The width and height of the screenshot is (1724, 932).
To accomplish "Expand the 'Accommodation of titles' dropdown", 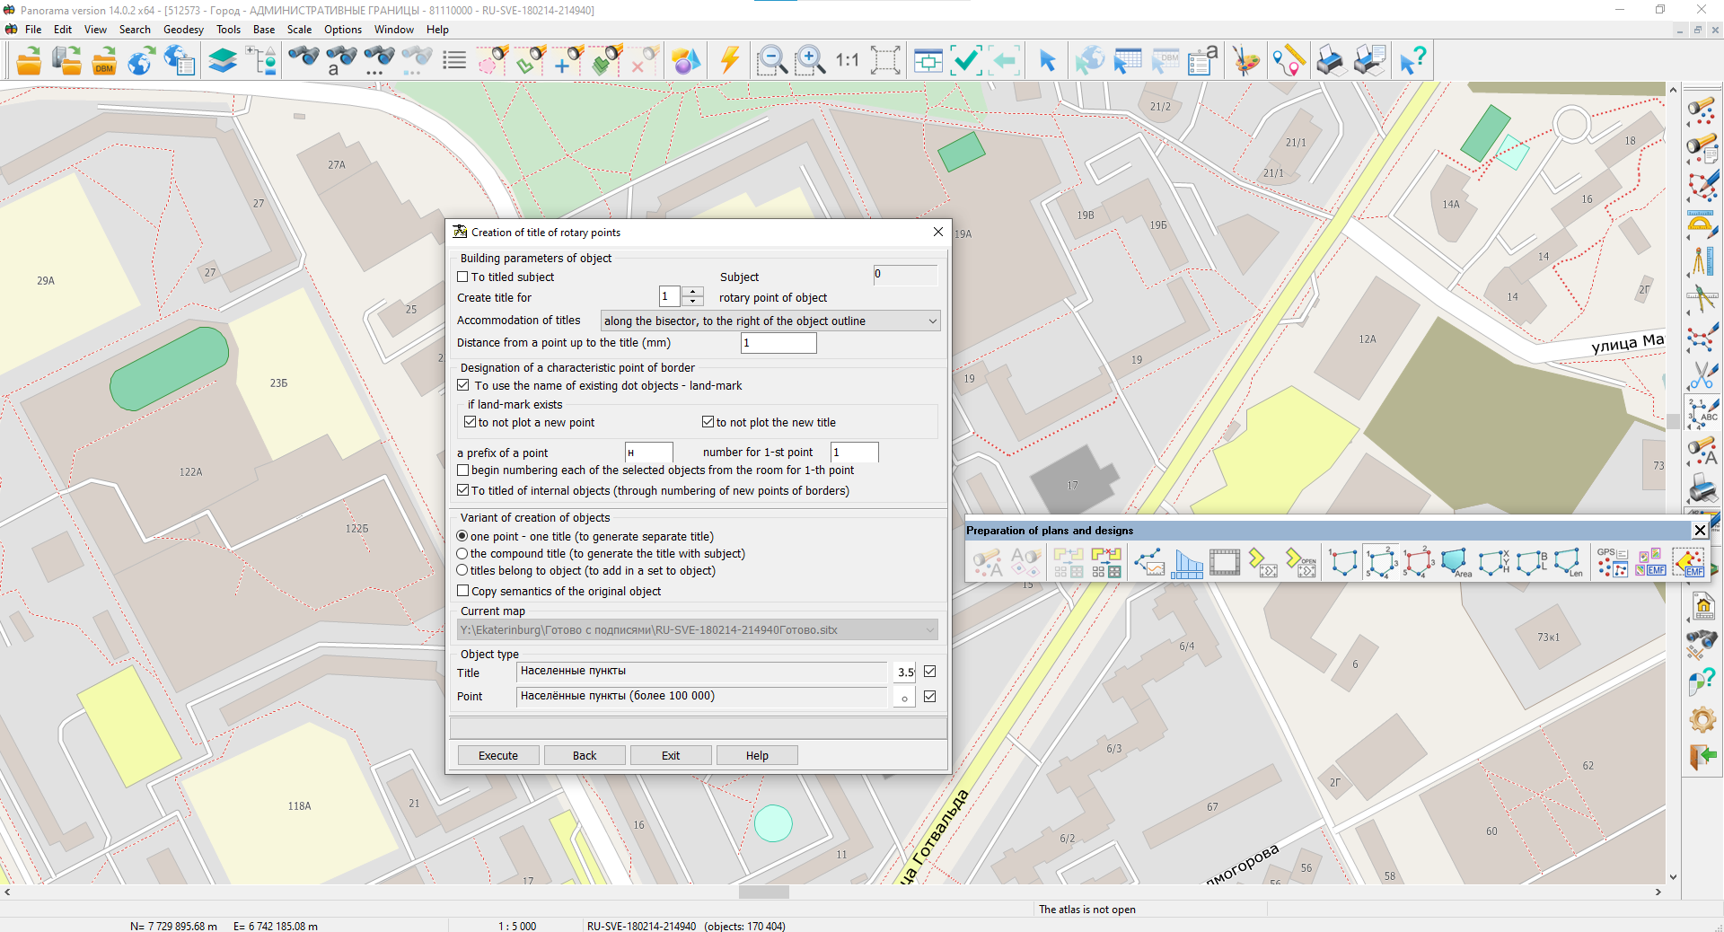I will pyautogui.click(x=932, y=321).
